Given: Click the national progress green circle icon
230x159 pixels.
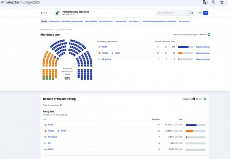Looking at the screenshot, I should coord(209,35).
